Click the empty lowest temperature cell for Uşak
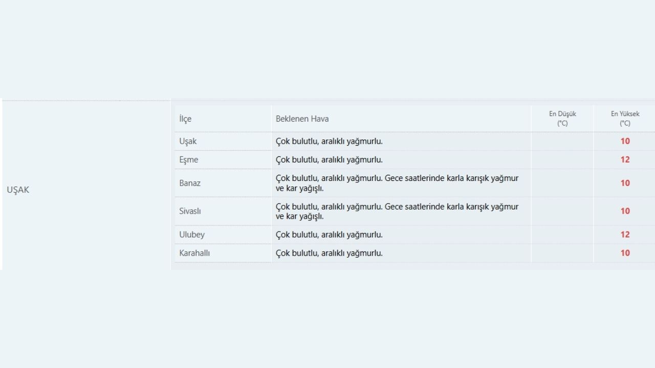 562,141
